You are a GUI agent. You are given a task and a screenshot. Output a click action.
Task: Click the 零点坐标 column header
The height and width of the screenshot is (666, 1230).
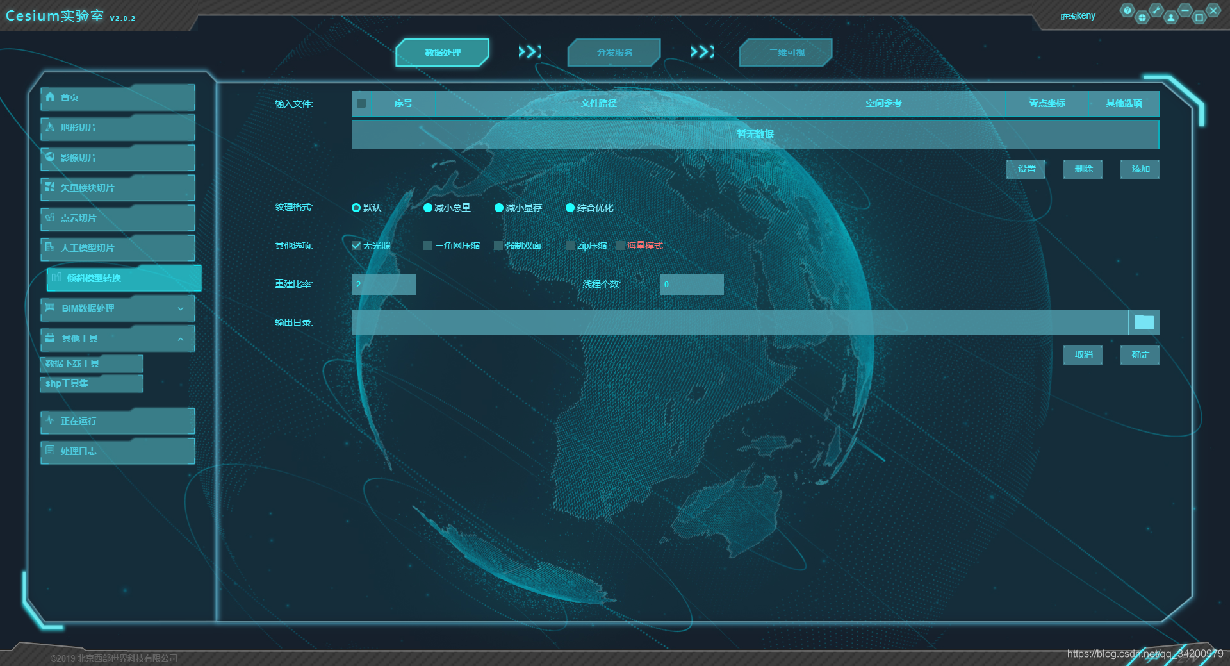(x=1047, y=103)
